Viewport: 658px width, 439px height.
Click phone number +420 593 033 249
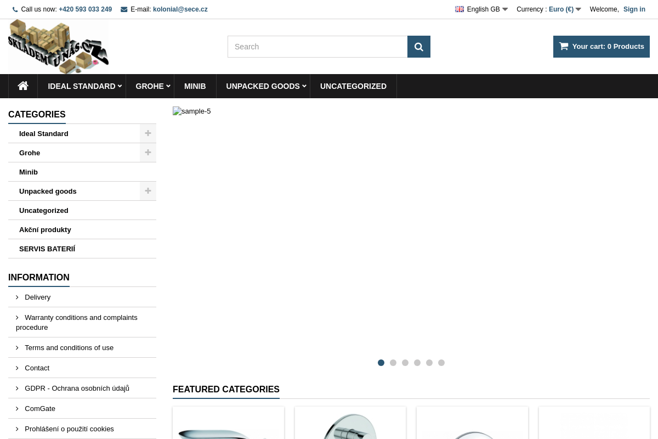tap(86, 9)
